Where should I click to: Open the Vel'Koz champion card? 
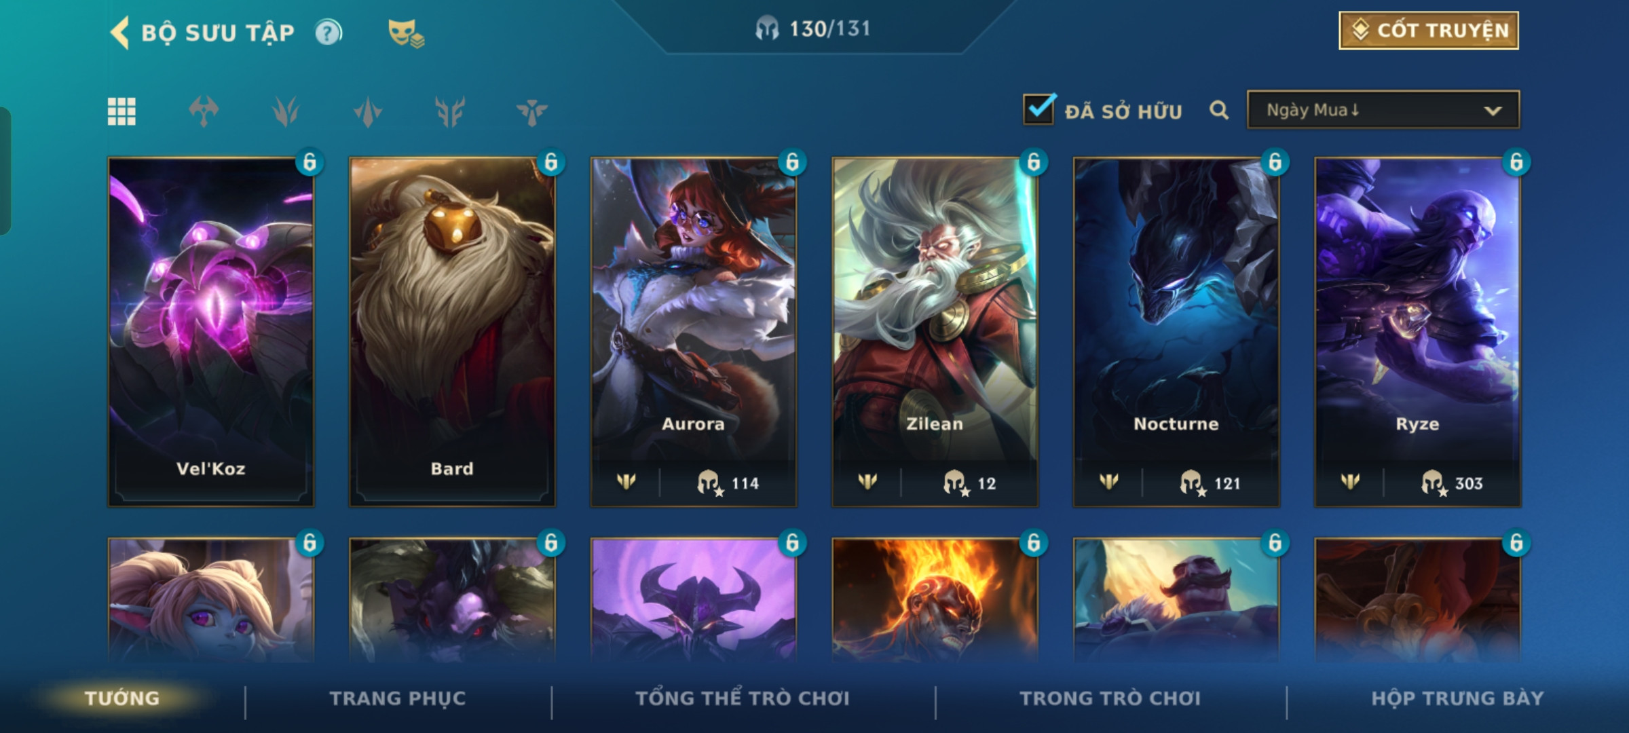coord(210,332)
